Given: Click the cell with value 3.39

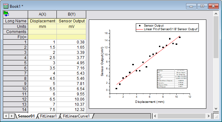Looking at the screenshot, I should tap(71, 53).
